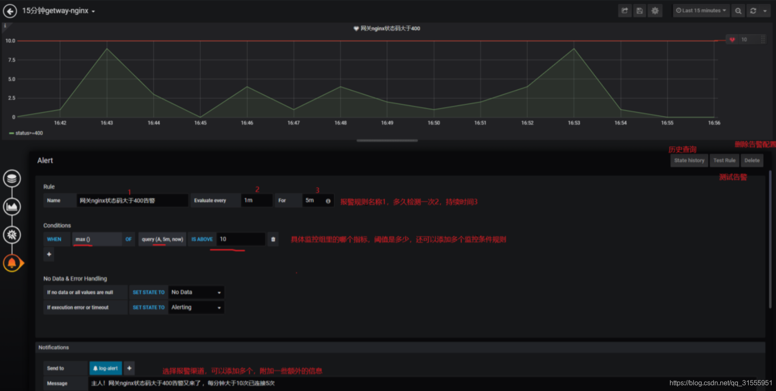The height and width of the screenshot is (391, 776).
Task: Change the max() reducer function
Action: [97, 239]
